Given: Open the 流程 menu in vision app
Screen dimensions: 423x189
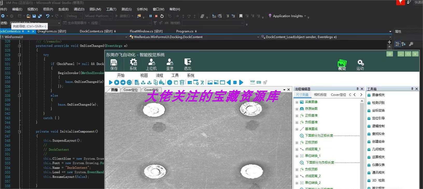Looking at the screenshot, I should 159,75.
